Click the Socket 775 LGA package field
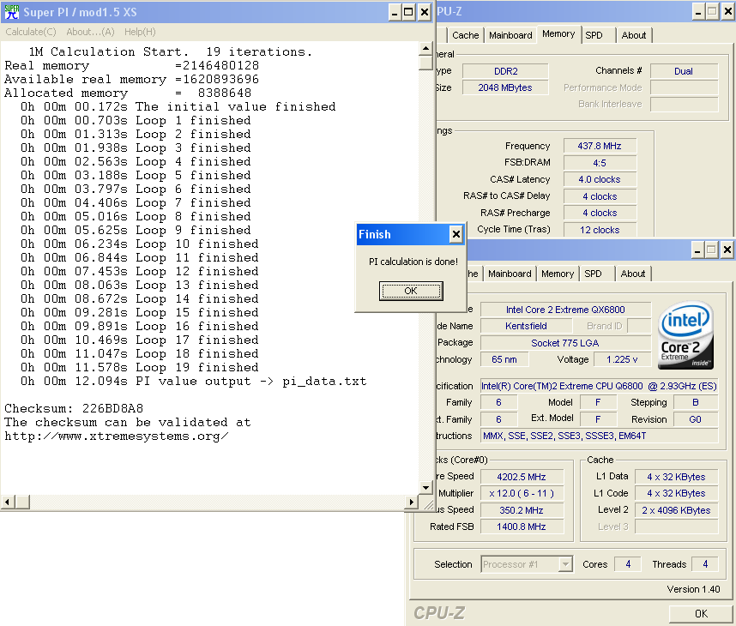Screen dimensions: 736x626 coord(565,343)
